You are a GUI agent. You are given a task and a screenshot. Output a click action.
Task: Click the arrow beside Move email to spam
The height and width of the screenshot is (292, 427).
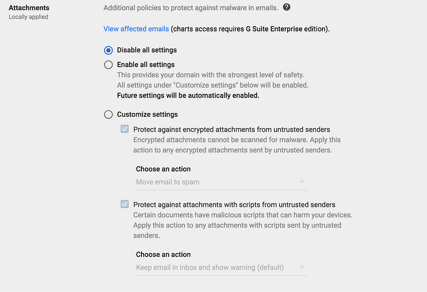302,182
